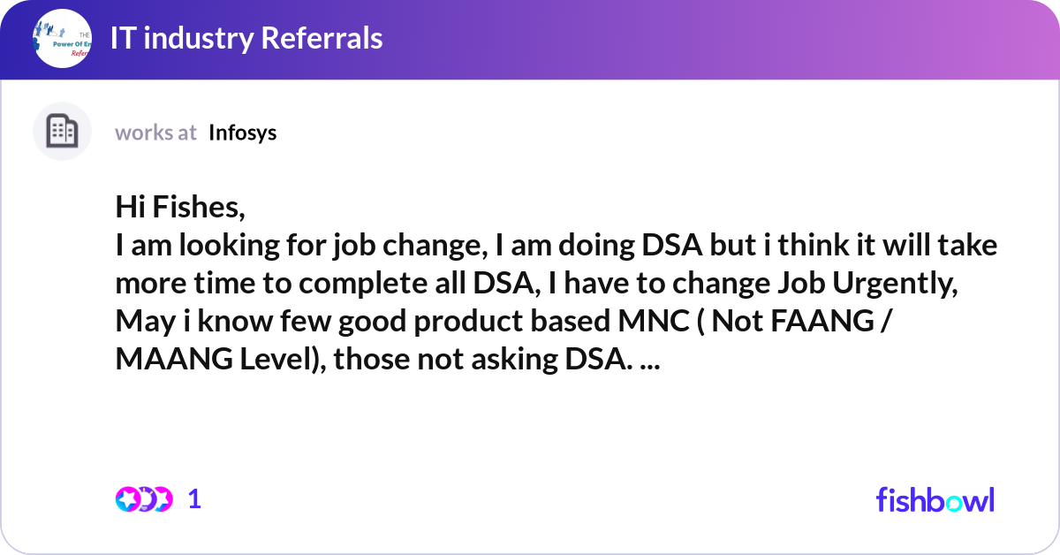Click the line starting "May i know few good"
Screen dimensions: 1060x555
(502, 321)
